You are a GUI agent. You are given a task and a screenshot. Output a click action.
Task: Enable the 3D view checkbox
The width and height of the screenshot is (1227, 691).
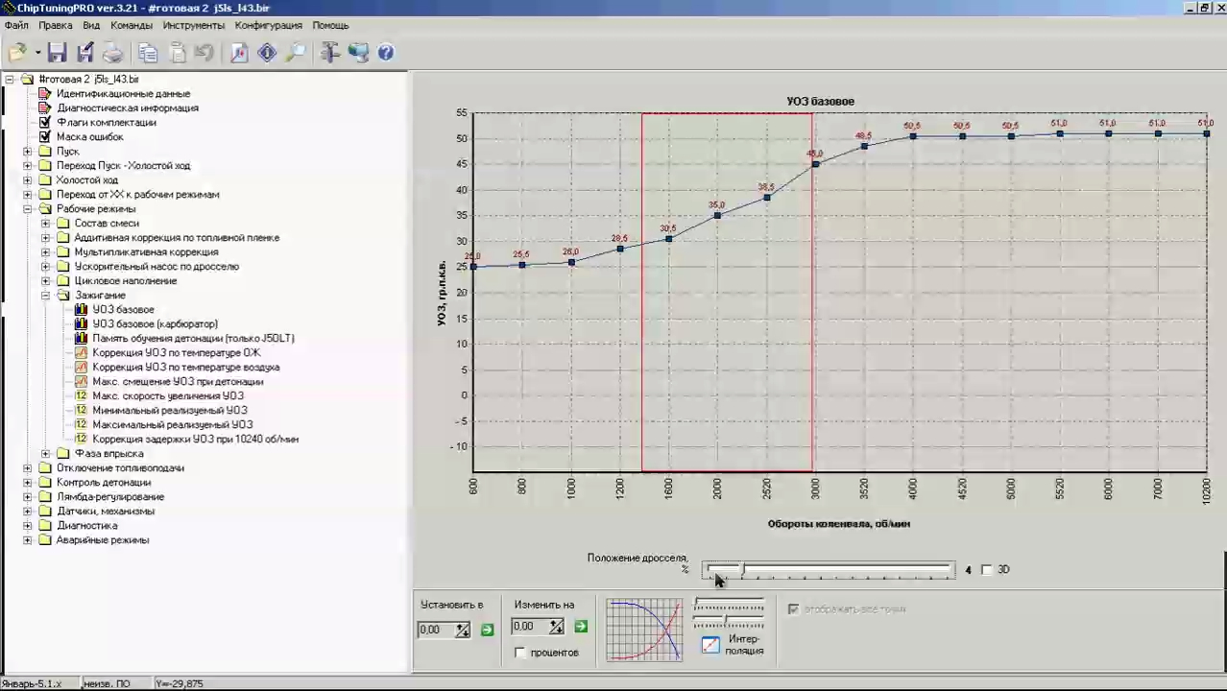point(986,570)
